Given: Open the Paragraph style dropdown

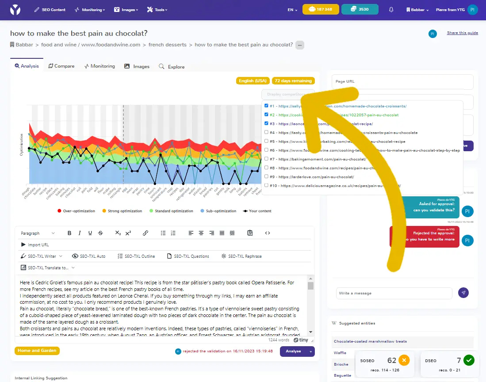Looking at the screenshot, I should pos(38,233).
